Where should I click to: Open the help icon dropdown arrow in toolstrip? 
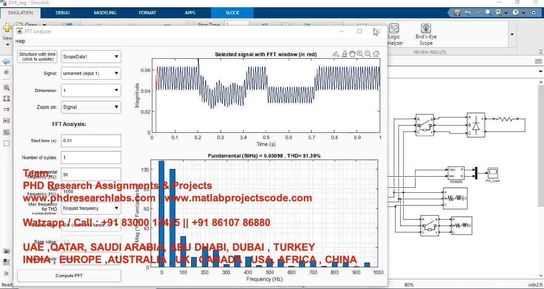point(523,13)
